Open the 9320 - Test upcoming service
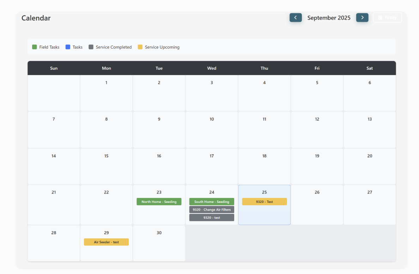The height and width of the screenshot is (274, 419). (264, 201)
